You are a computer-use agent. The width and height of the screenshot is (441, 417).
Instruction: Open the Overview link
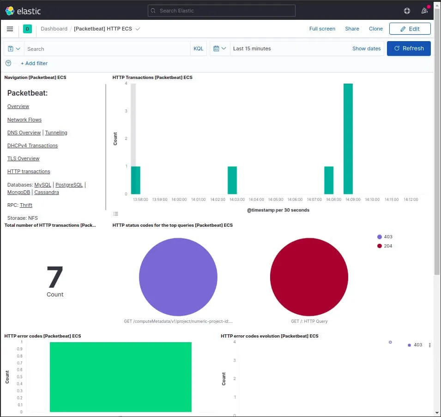pos(18,106)
